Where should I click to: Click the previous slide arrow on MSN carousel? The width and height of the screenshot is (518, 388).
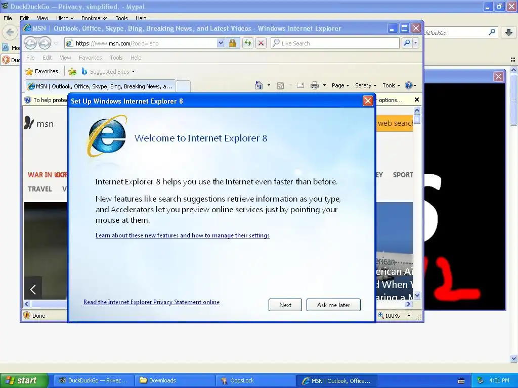(33, 289)
